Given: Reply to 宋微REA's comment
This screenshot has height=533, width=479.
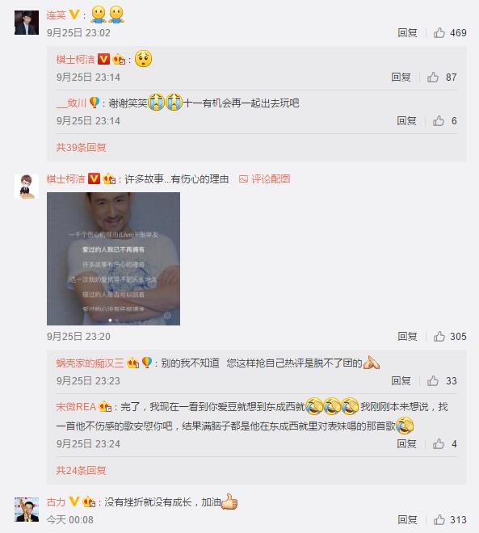Looking at the screenshot, I should (x=406, y=443).
